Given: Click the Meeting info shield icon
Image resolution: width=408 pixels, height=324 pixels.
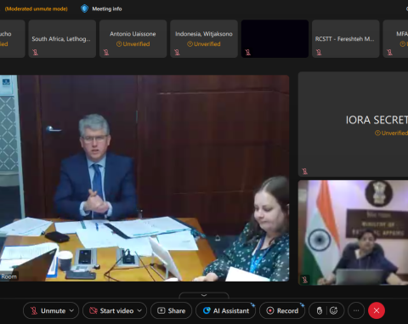Looking at the screenshot, I should (x=84, y=9).
